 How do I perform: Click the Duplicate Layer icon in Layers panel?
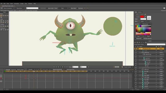click(x=137, y=42)
